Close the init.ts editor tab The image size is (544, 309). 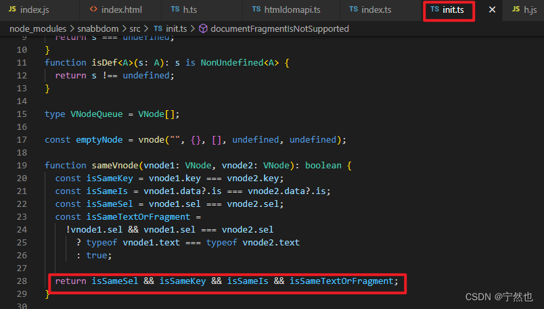(x=492, y=9)
